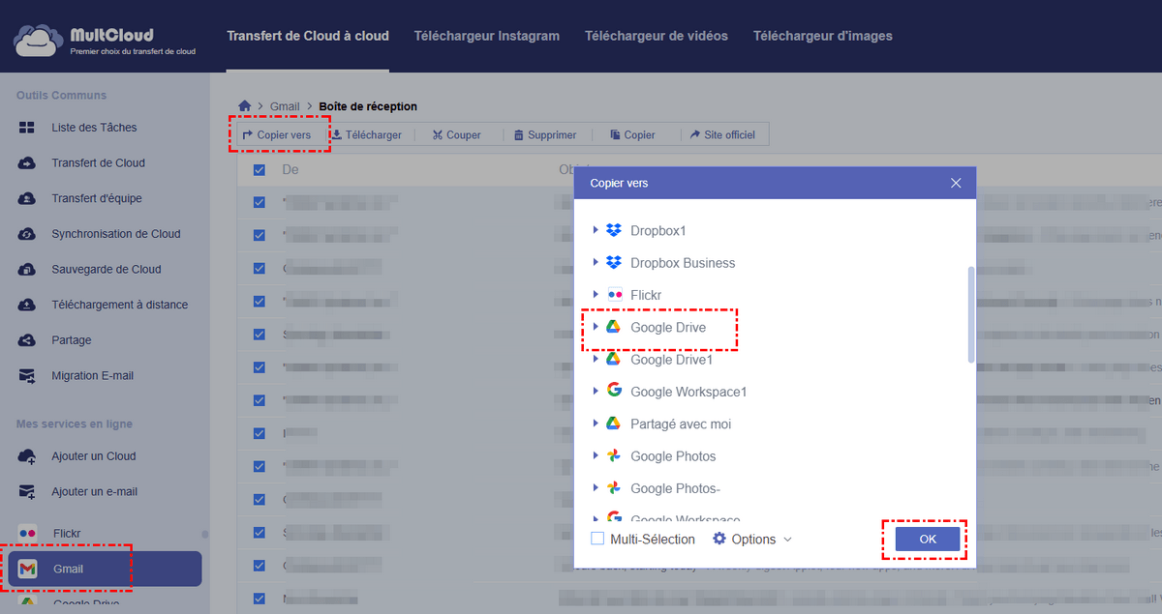Open Liste des Tâches in sidebar
This screenshot has width=1162, height=614.
coord(94,128)
